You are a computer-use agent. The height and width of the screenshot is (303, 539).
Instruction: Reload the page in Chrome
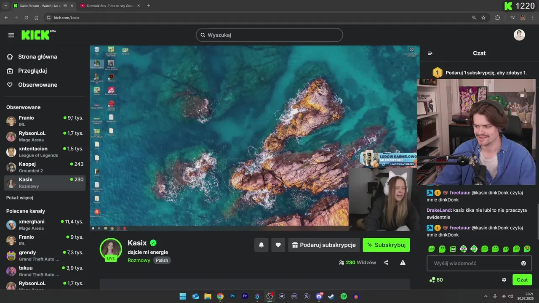pos(26,18)
